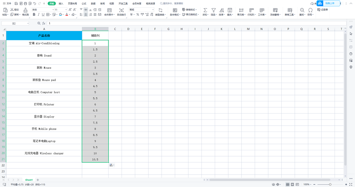The image size is (355, 187).
Task: Open the zoom percentage 100% dropdown
Action: (307, 184)
